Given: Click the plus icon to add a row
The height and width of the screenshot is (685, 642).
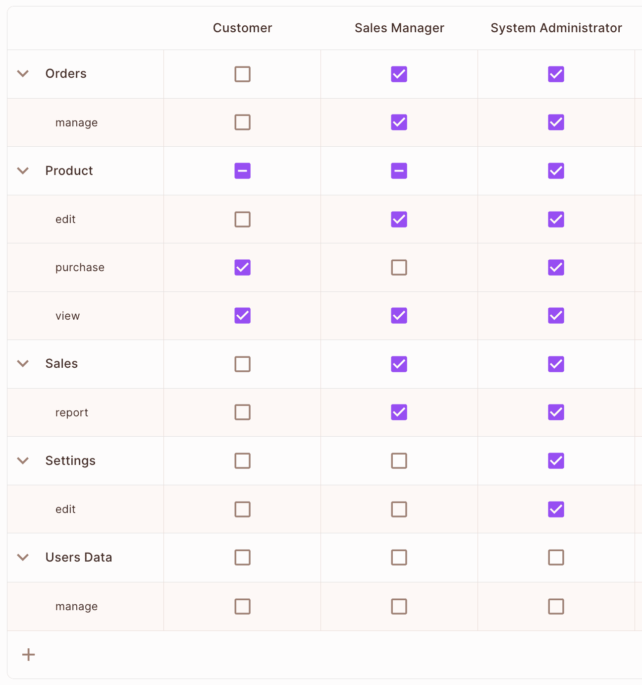Looking at the screenshot, I should click(29, 655).
